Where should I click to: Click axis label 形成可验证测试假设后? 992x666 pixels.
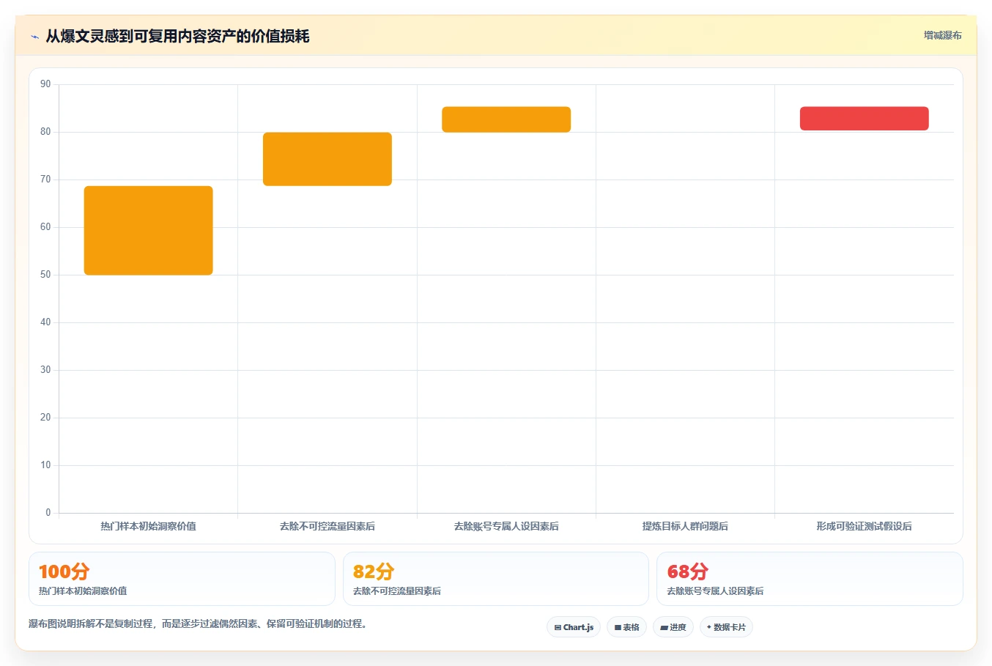(865, 526)
